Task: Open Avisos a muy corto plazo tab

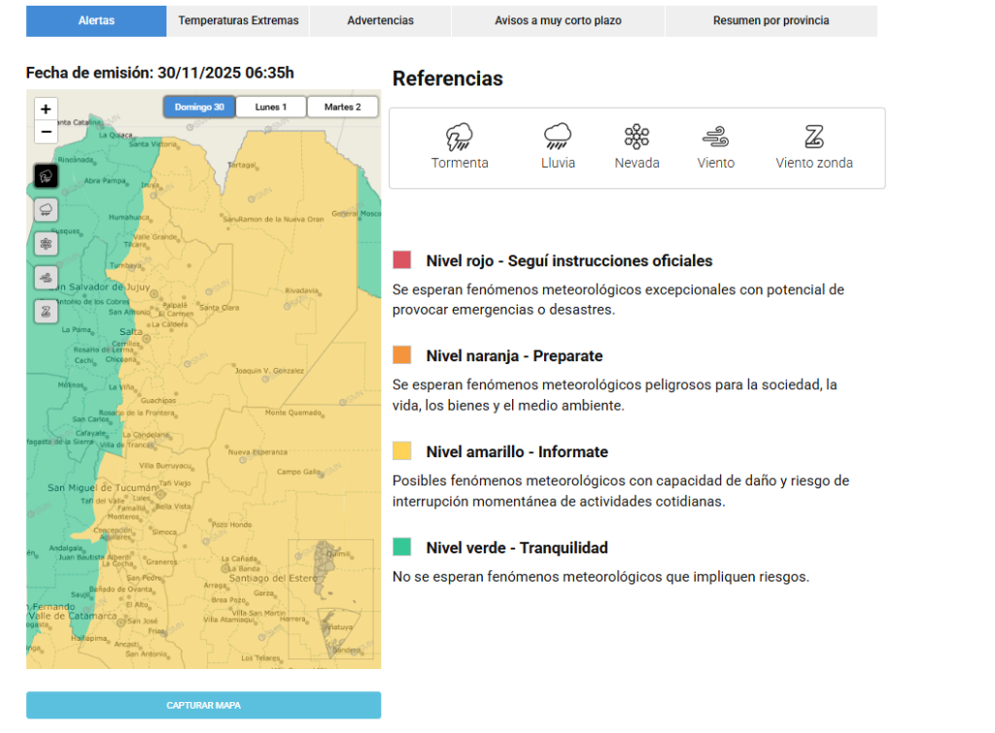Action: 558,20
